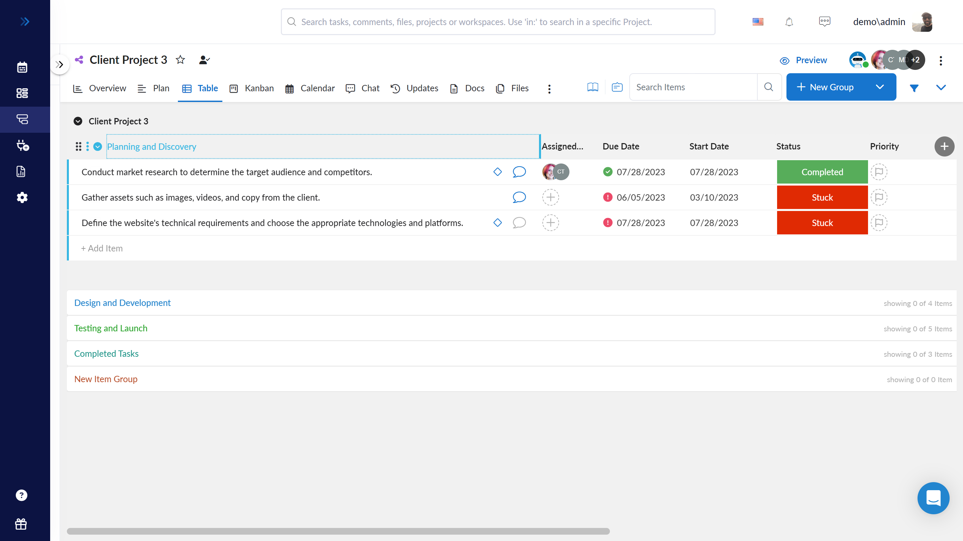Switch to the Overview tab
The image size is (963, 541).
pos(108,88)
